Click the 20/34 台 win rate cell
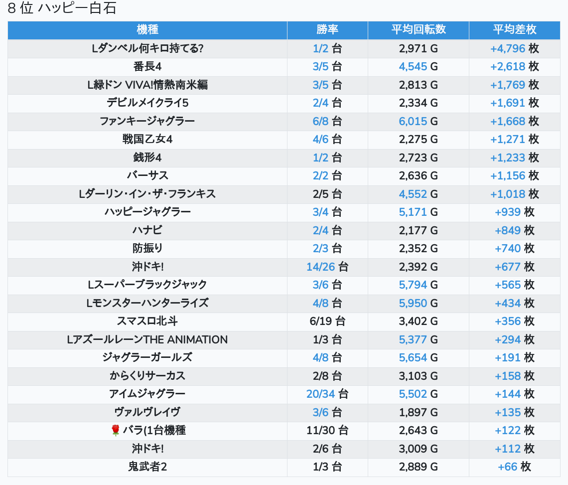The width and height of the screenshot is (568, 485). pos(327,394)
